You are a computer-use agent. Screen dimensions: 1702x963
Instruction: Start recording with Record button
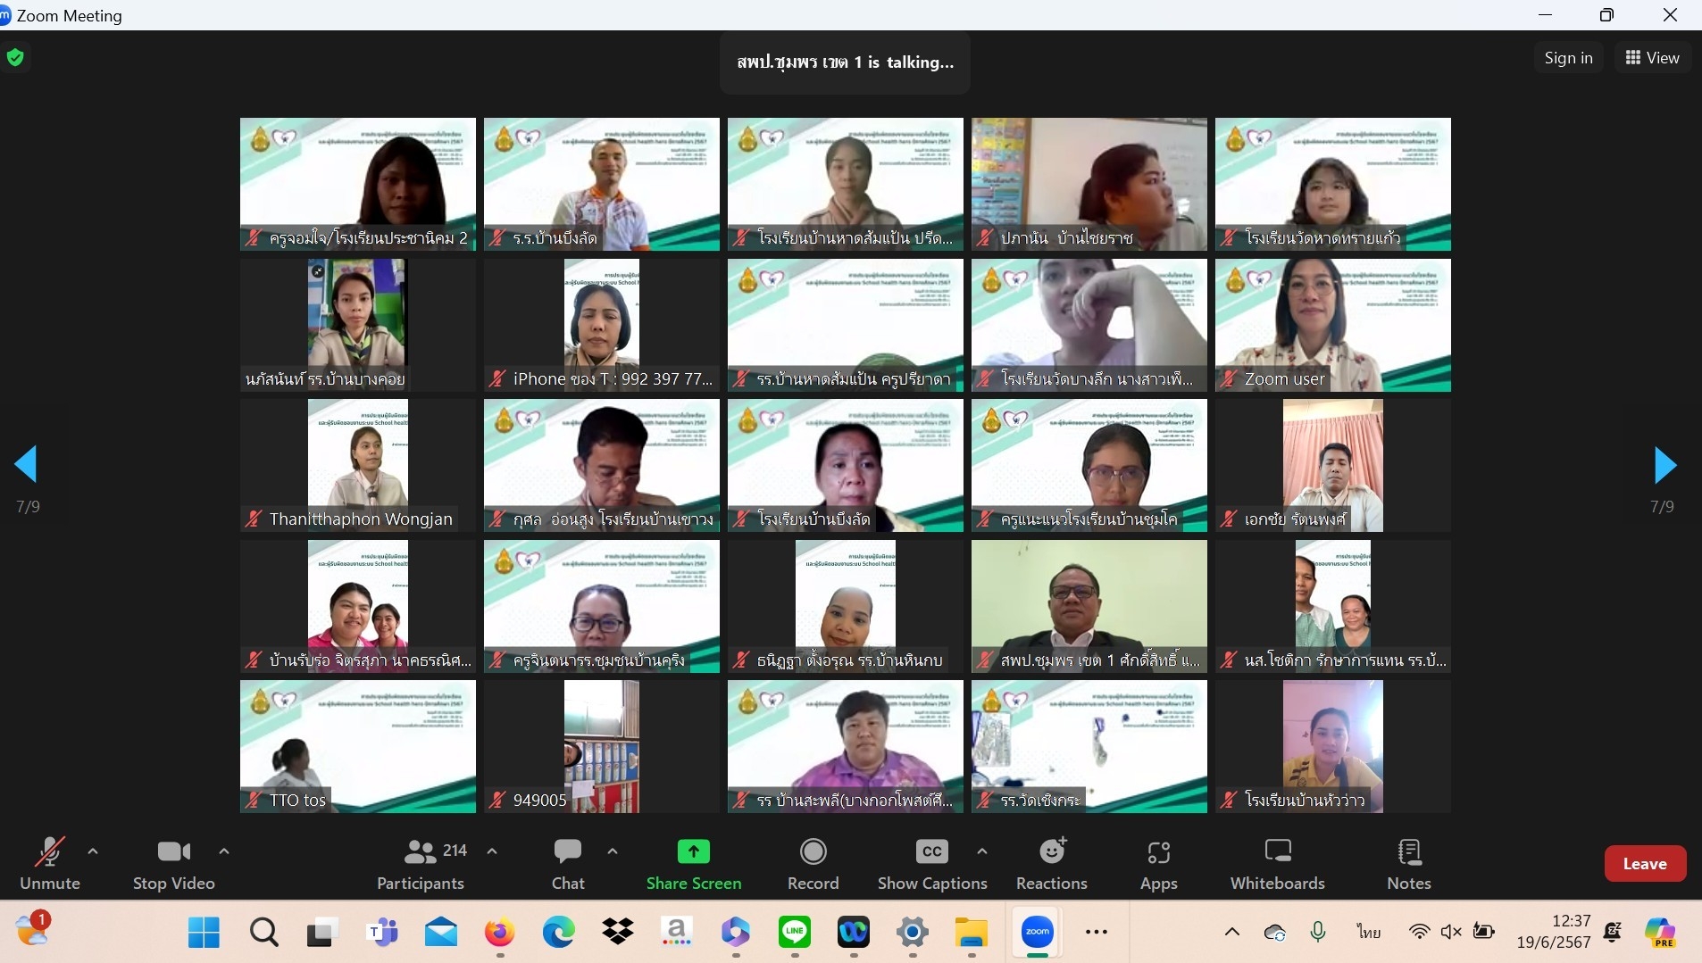click(x=813, y=864)
